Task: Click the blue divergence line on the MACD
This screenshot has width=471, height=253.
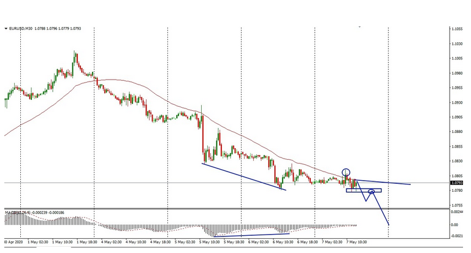Action: click(x=251, y=235)
